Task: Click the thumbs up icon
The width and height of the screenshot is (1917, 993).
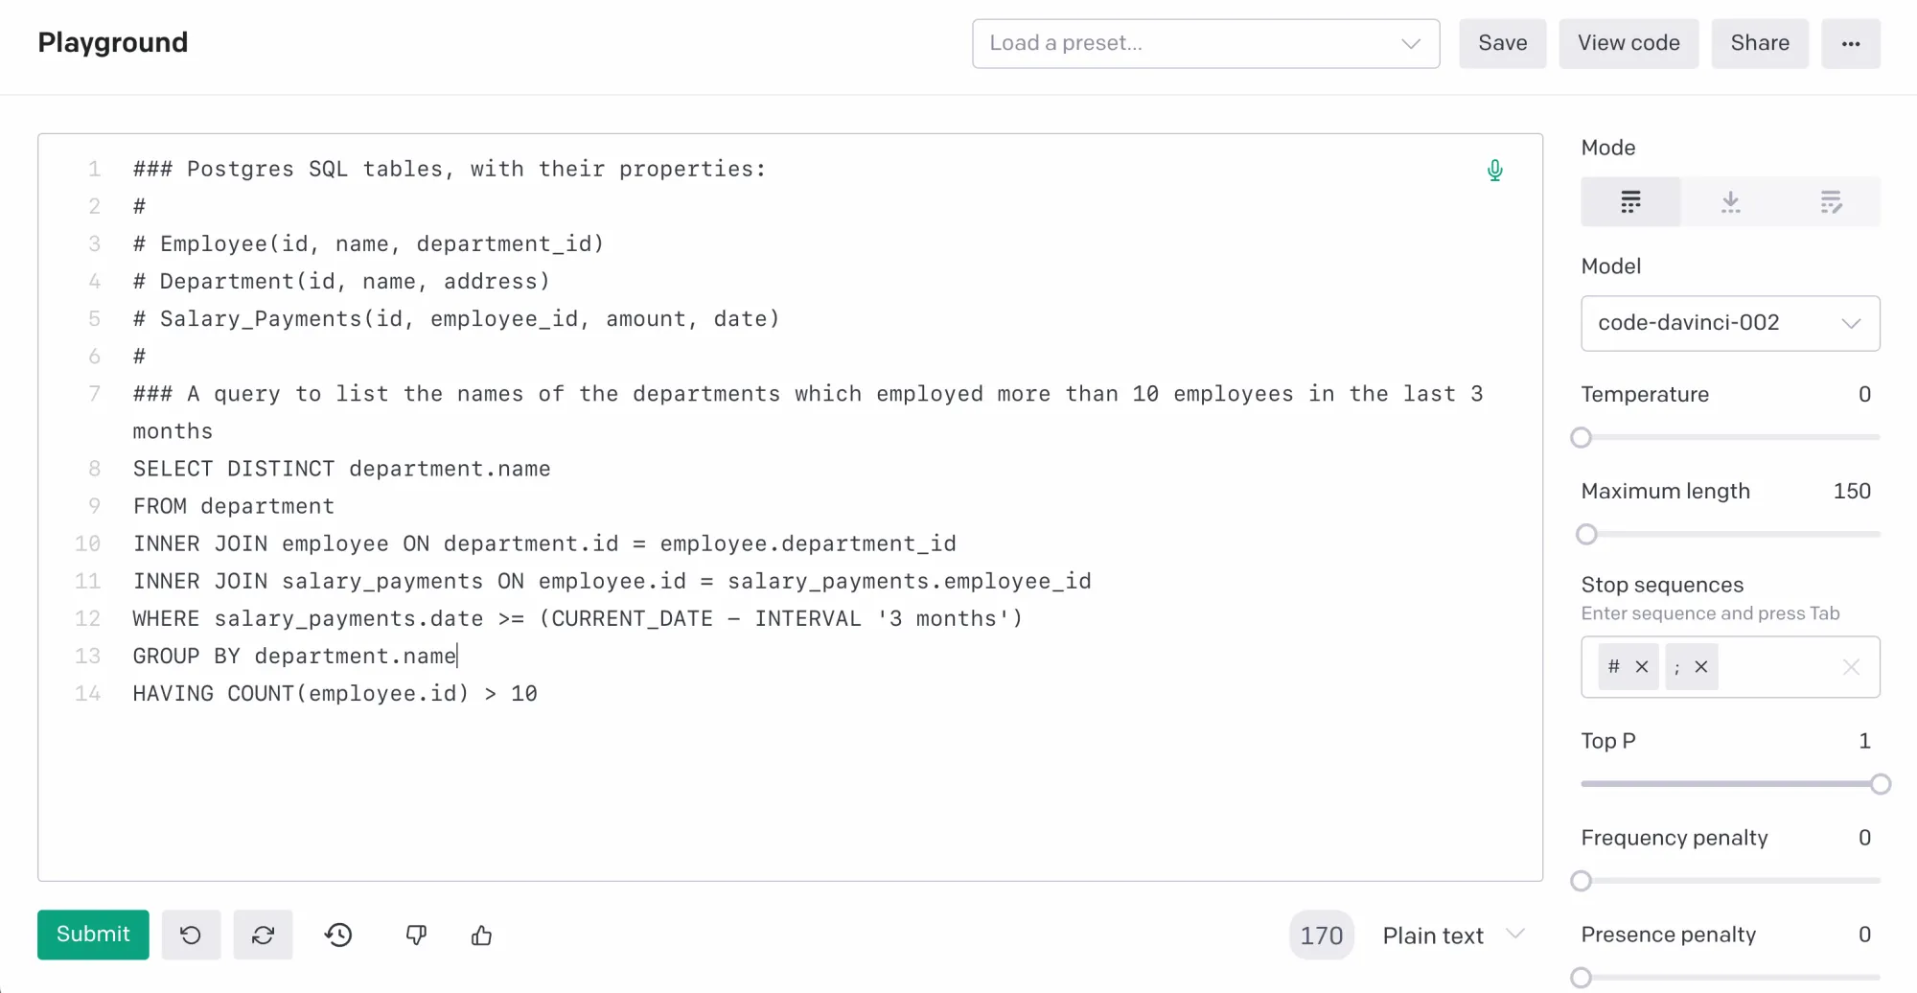Action: (x=481, y=935)
